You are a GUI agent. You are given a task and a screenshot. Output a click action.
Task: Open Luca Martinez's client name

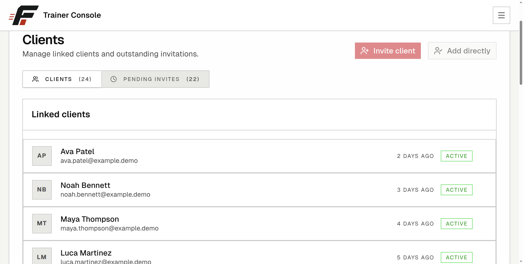tap(86, 253)
